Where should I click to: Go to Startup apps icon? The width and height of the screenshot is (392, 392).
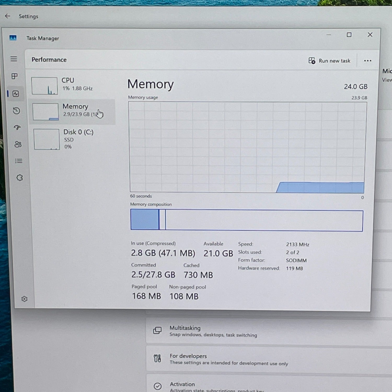[x=17, y=128]
